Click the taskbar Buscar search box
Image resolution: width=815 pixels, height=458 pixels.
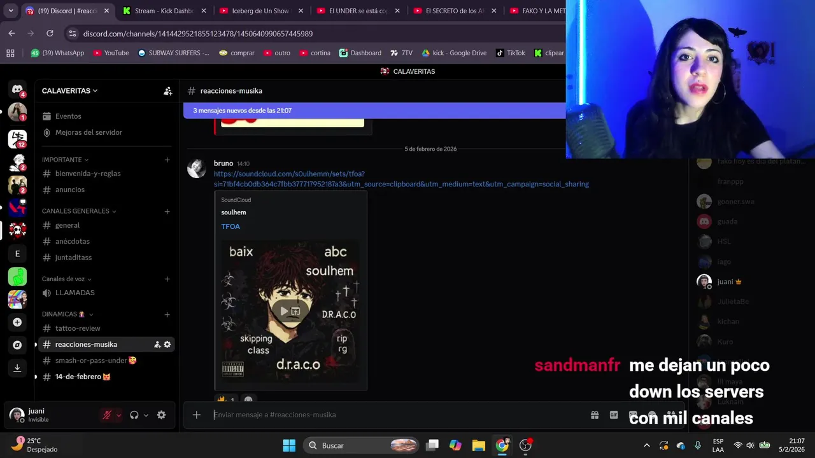[x=362, y=445]
